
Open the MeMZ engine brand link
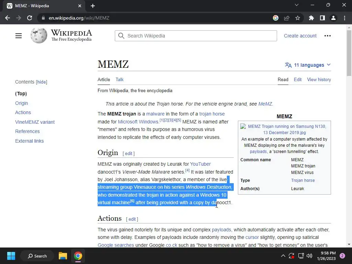coord(265,104)
